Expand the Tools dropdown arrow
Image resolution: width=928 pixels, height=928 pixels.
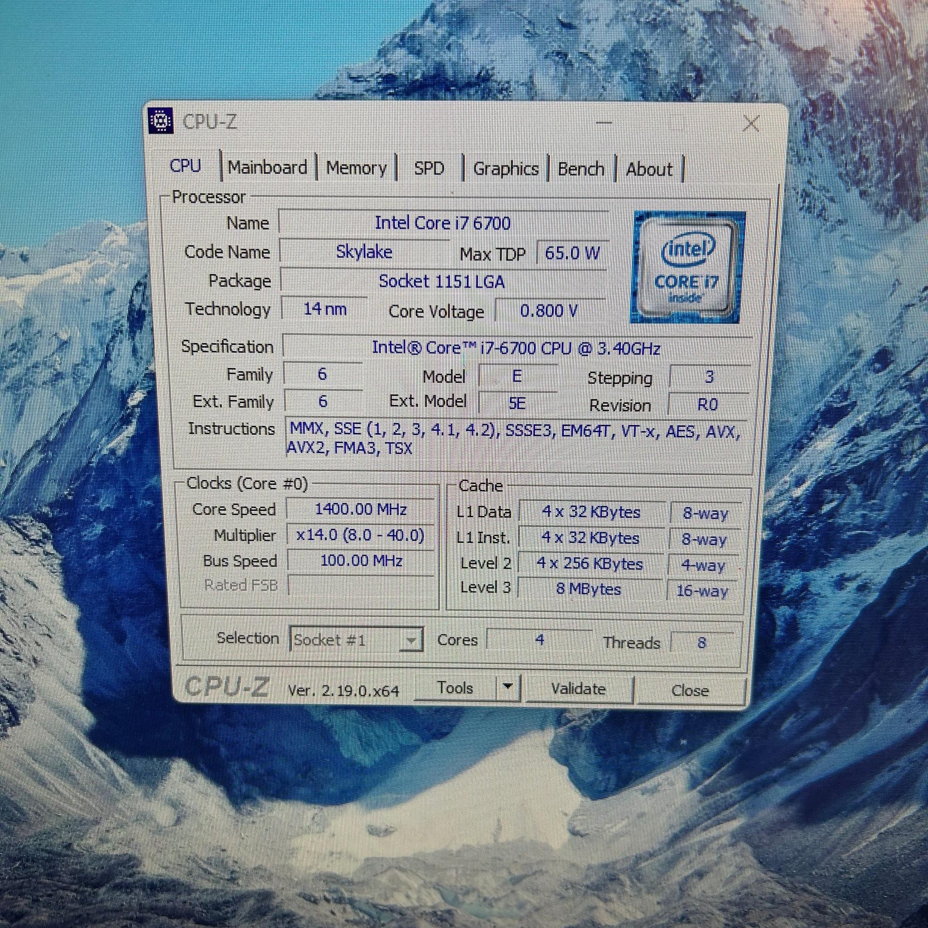[507, 686]
